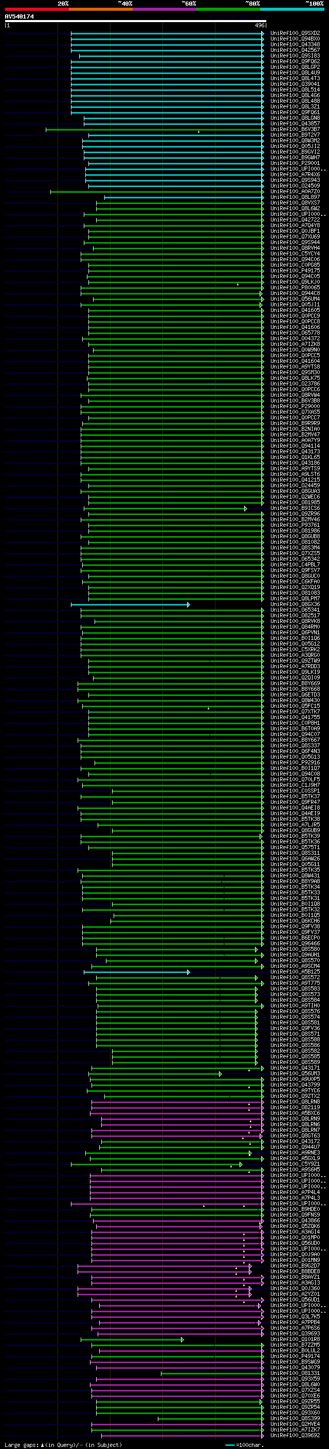329x1449 pixels.
Task: Click hit label UniRef100_Q9FNS9
Action: (295, 1215)
